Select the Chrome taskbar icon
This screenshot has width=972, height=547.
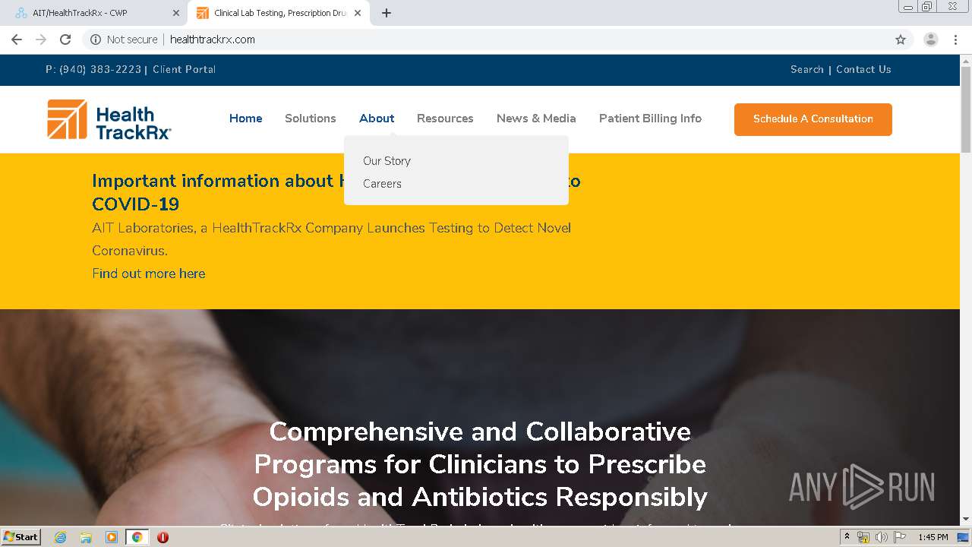pos(137,537)
